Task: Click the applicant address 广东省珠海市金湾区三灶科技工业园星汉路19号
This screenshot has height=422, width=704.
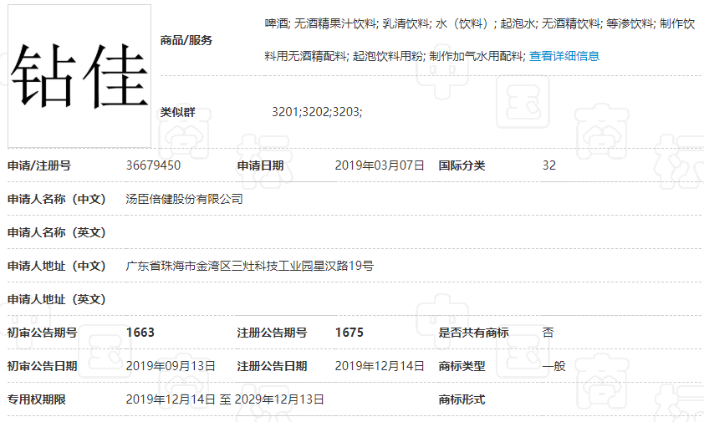Action: point(250,266)
